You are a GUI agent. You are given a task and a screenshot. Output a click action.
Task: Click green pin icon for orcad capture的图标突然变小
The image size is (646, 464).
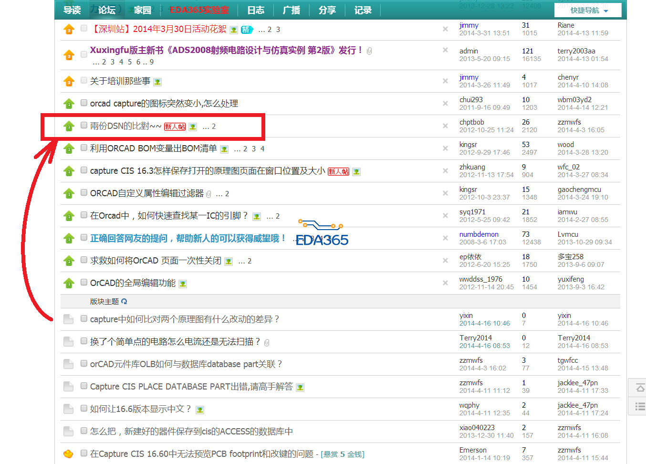pos(69,104)
